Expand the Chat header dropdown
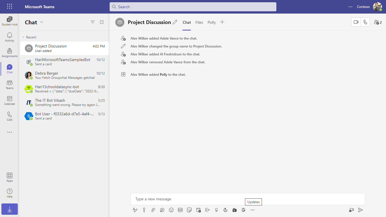The height and width of the screenshot is (217, 386). click(x=42, y=22)
